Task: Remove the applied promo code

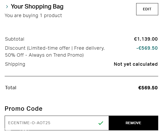Action: 133,123
